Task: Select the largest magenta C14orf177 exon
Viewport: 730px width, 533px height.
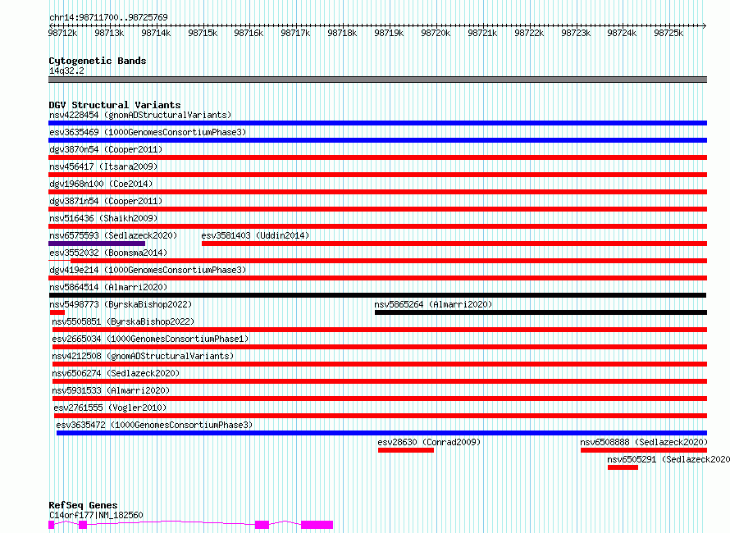Action: pyautogui.click(x=317, y=525)
